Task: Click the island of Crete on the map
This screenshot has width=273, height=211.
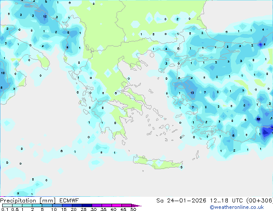Action: tap(158, 162)
